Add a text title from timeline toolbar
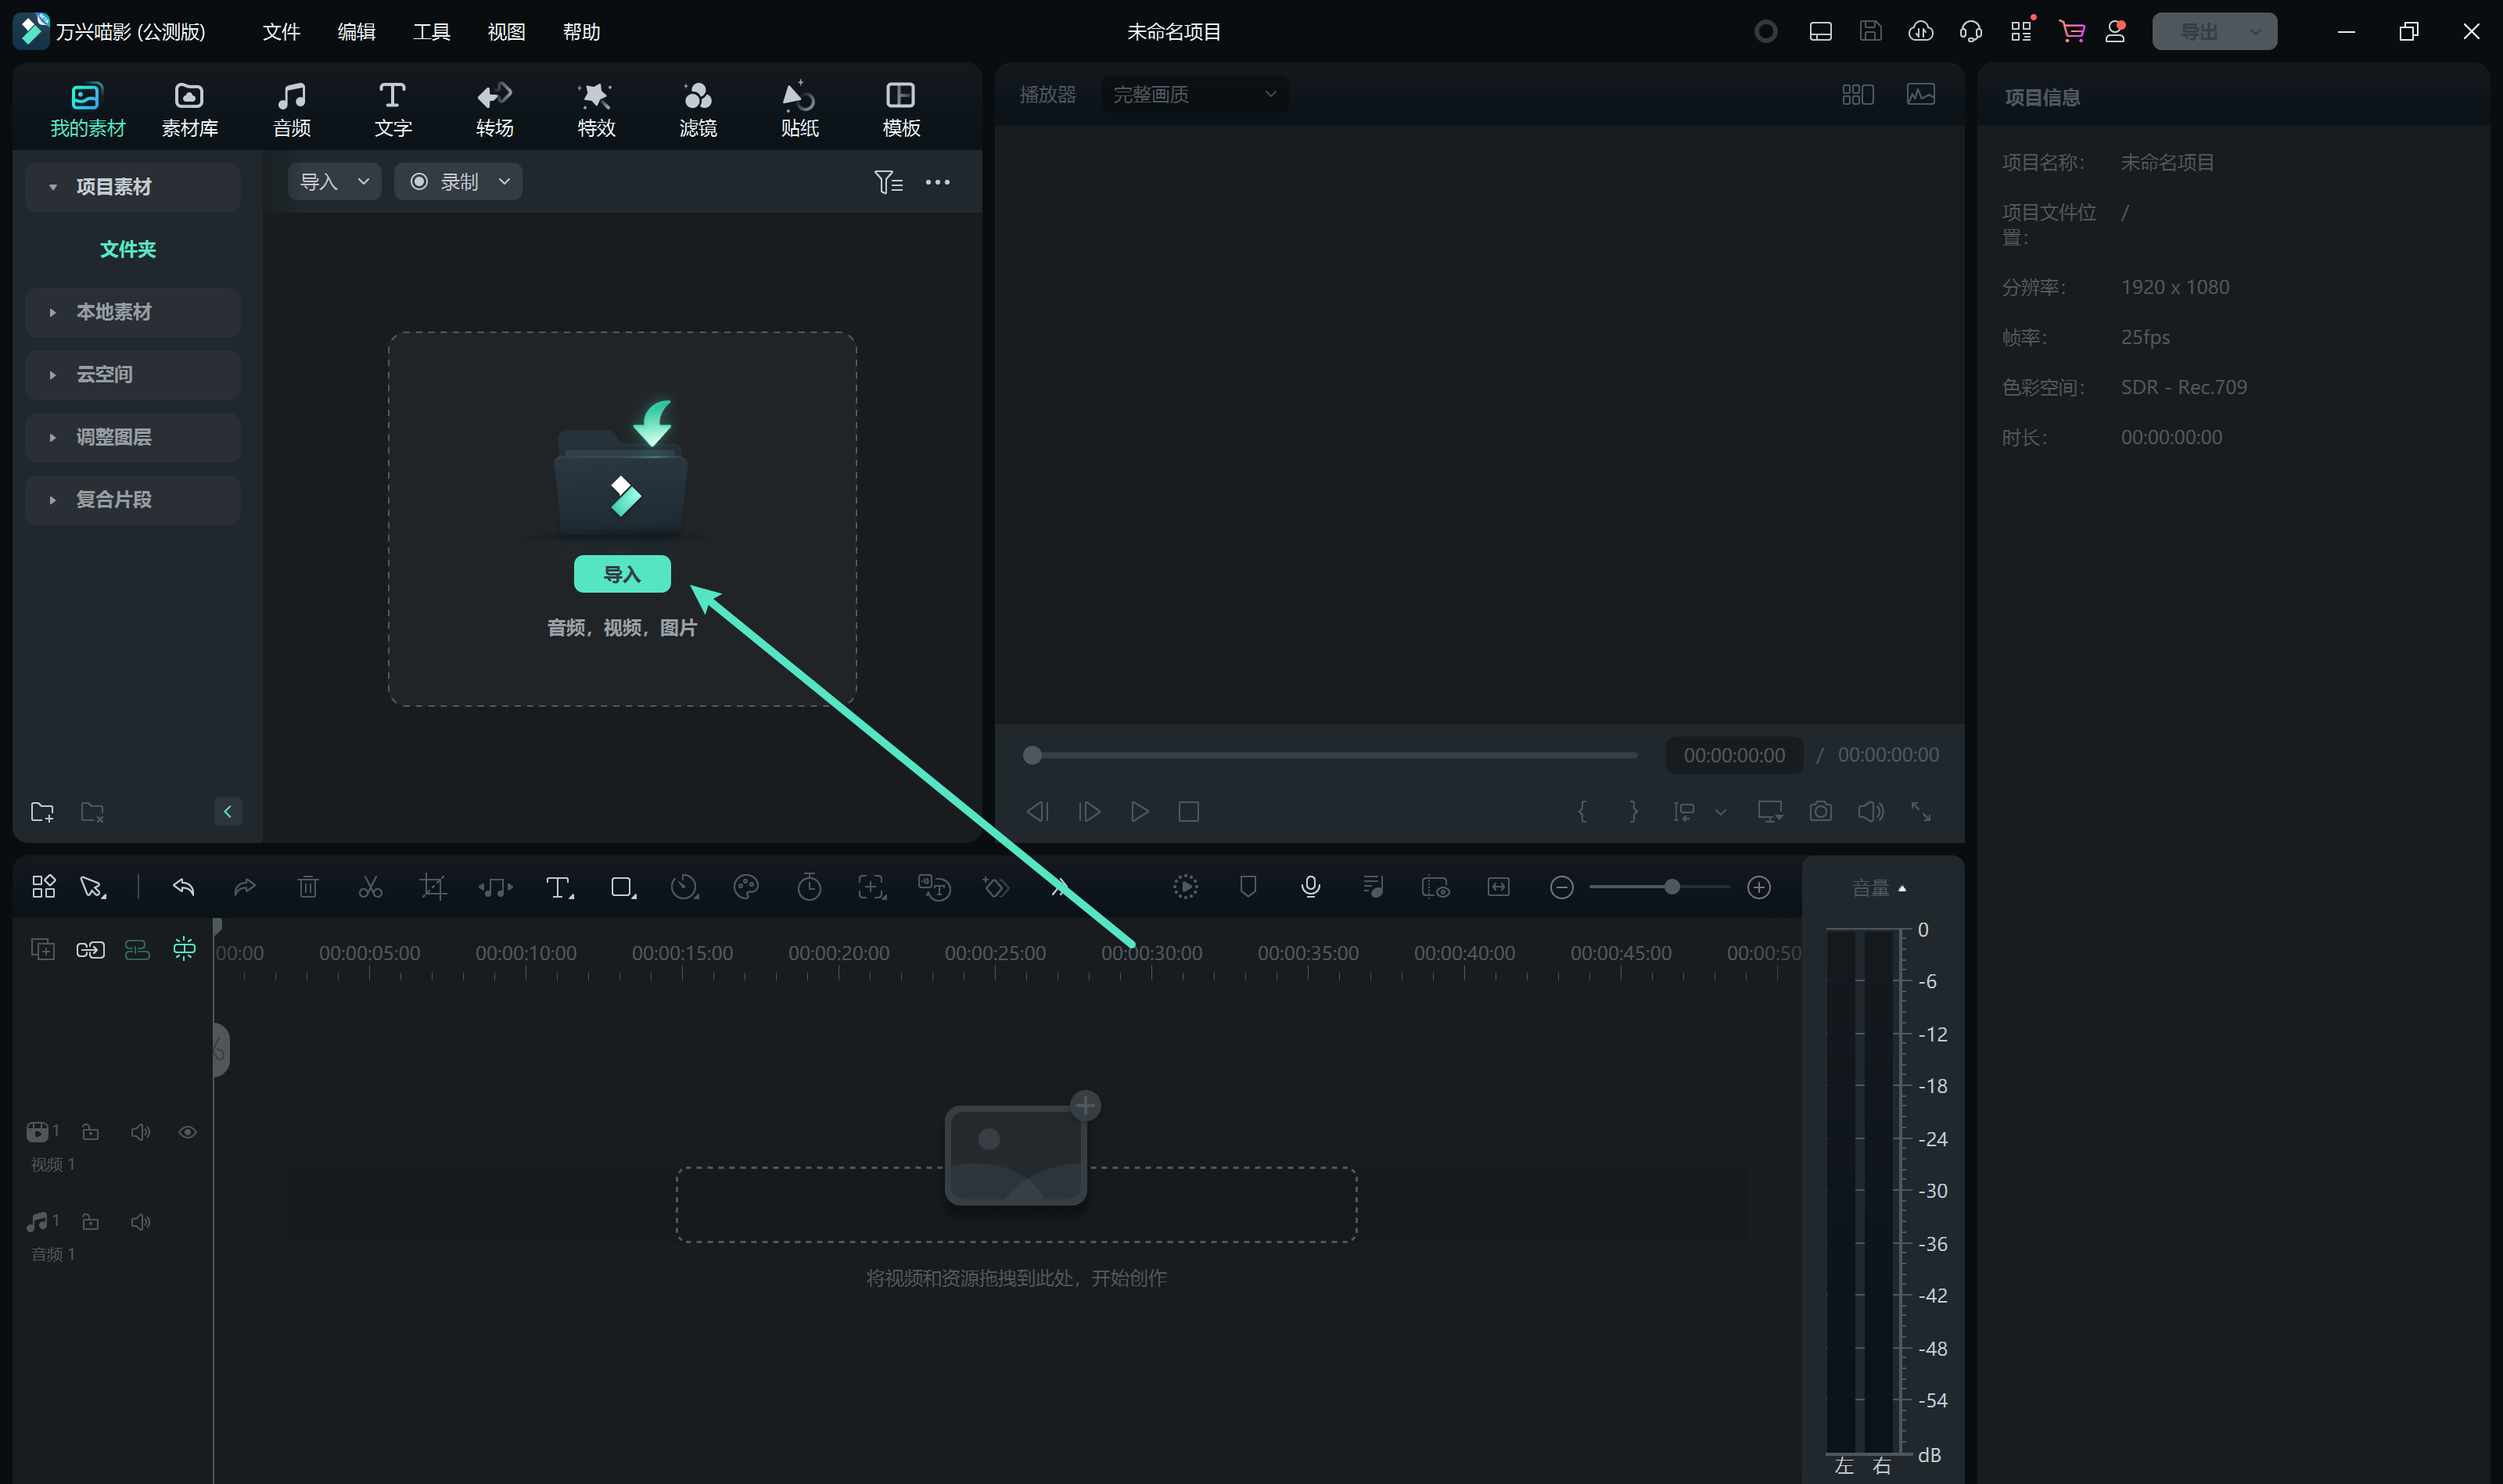The width and height of the screenshot is (2503, 1484). (558, 887)
